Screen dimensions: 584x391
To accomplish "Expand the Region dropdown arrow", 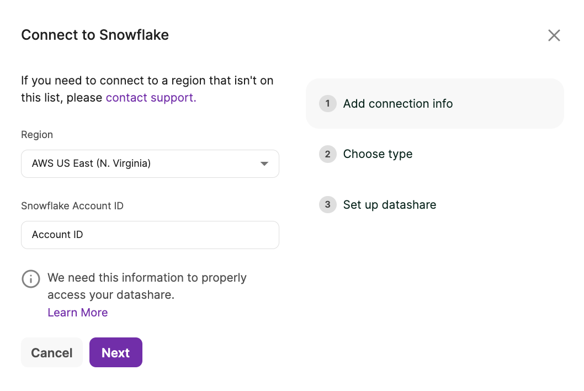I will (264, 164).
